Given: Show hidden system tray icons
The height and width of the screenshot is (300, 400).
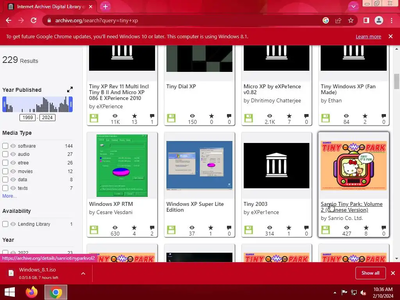Looking at the screenshot, I should [x=335, y=293].
